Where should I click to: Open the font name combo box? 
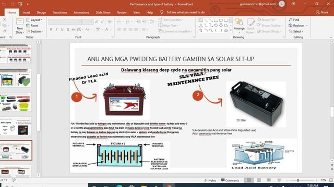click(65, 22)
